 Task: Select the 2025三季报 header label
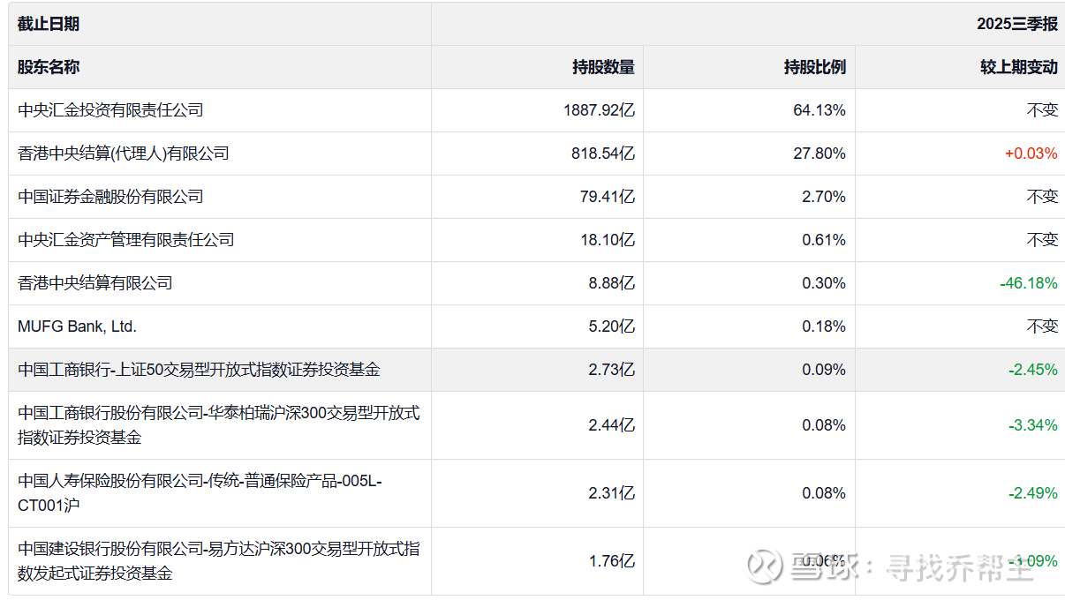pyautogui.click(x=1017, y=24)
